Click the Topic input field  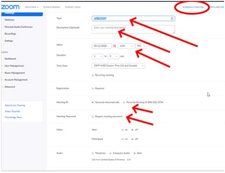tap(133, 19)
